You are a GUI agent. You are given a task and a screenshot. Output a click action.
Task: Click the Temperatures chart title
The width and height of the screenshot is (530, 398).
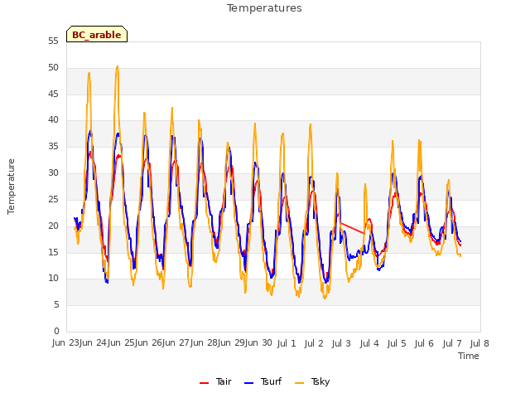click(x=264, y=8)
